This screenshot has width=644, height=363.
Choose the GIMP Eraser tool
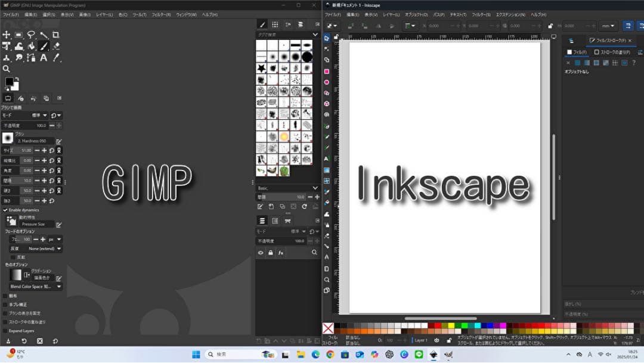(x=56, y=46)
